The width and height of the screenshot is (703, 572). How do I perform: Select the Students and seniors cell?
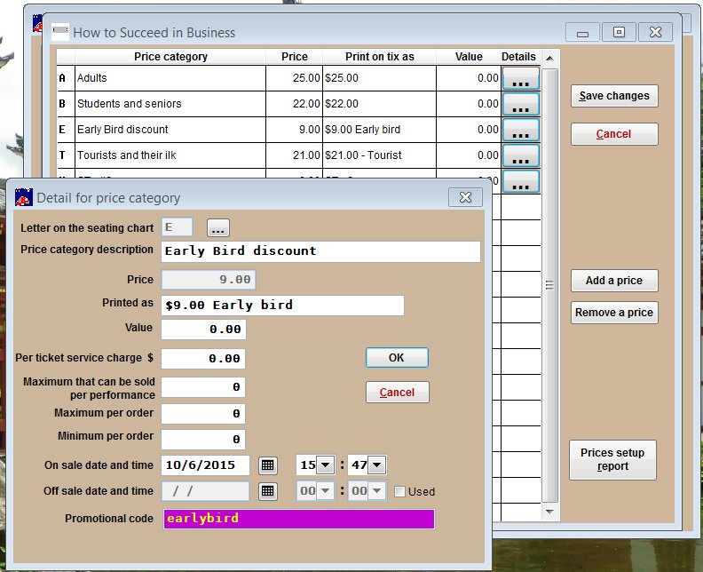click(170, 104)
